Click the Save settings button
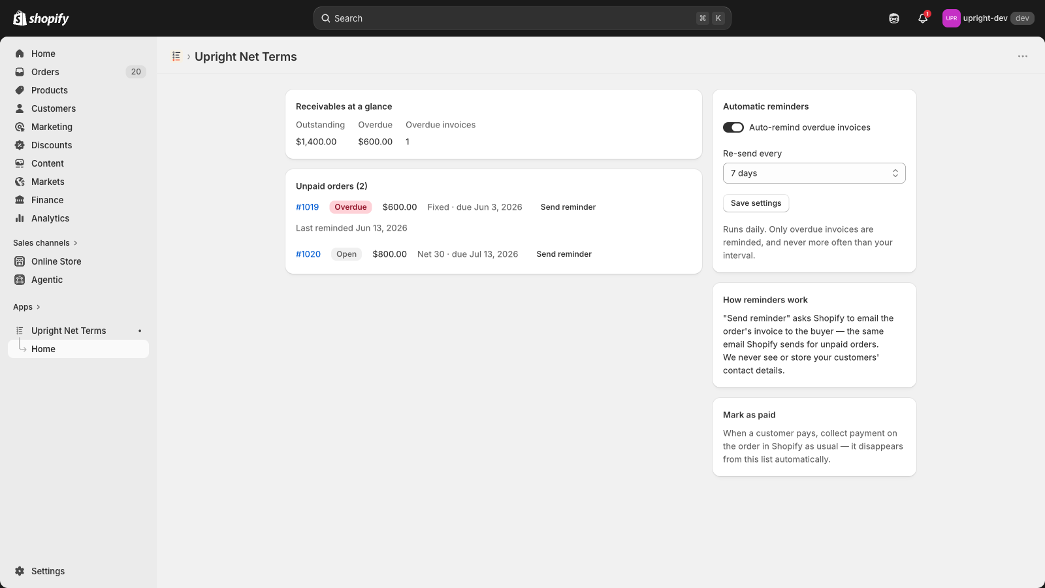The image size is (1045, 588). [756, 203]
